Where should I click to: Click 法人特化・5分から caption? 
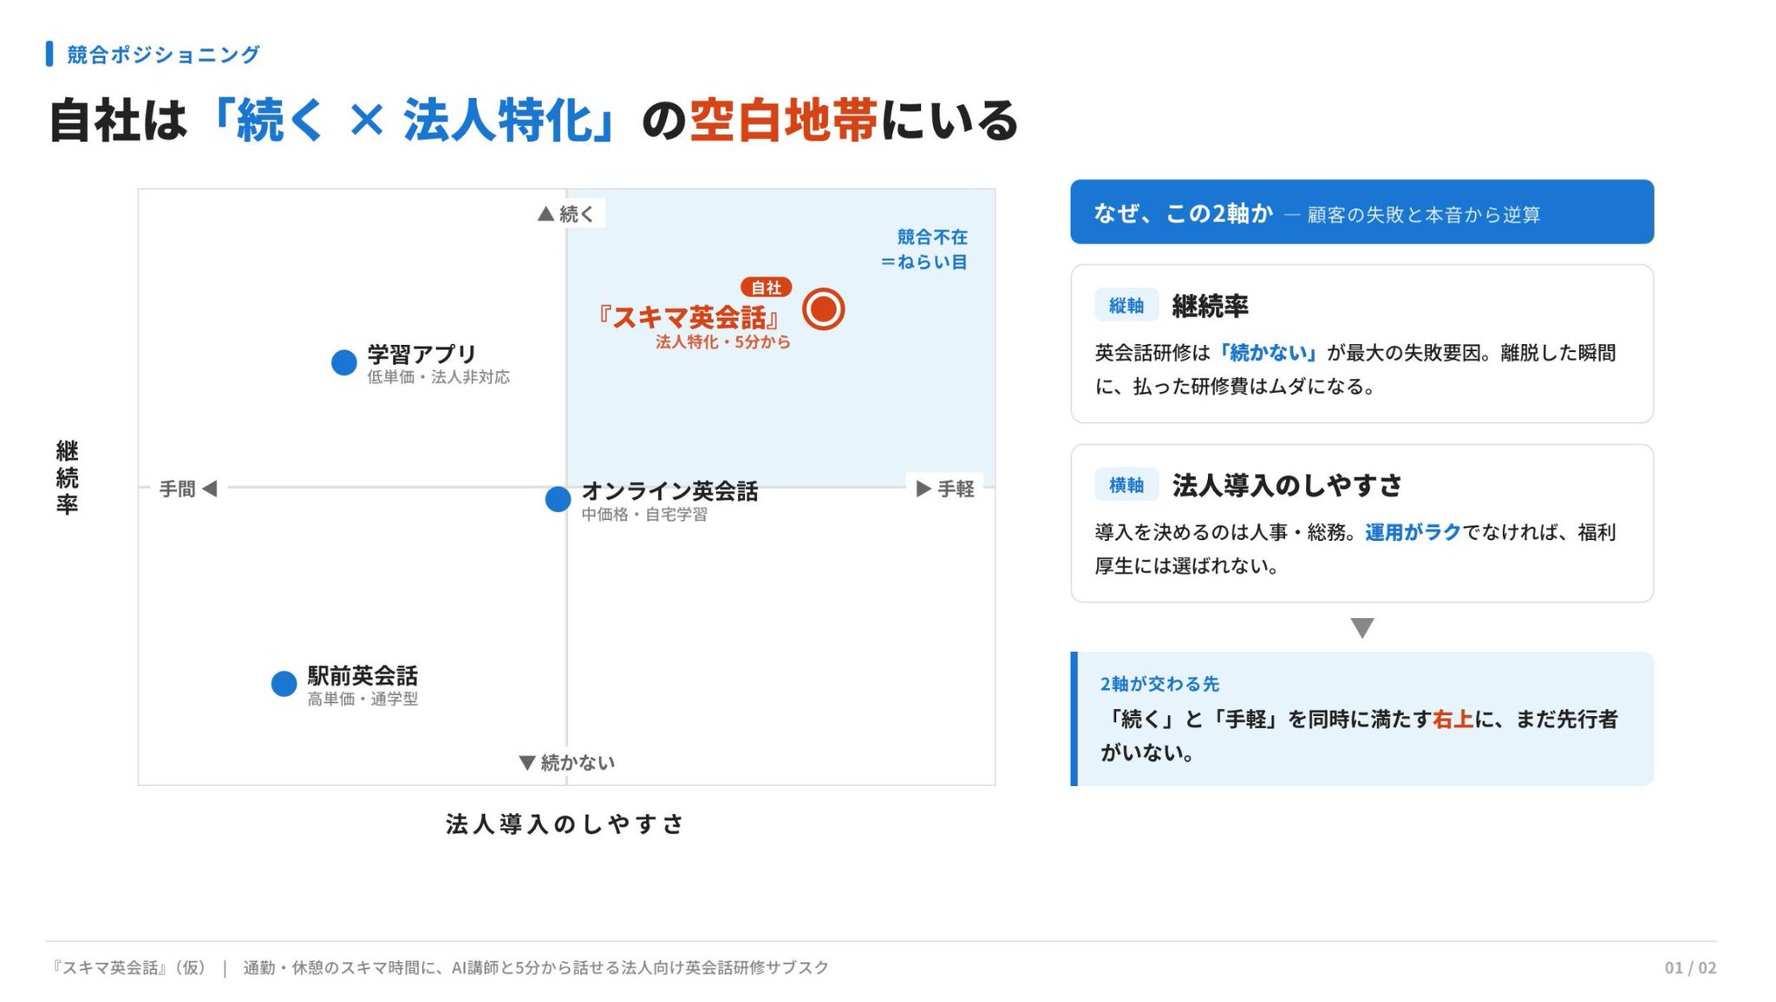coord(722,342)
